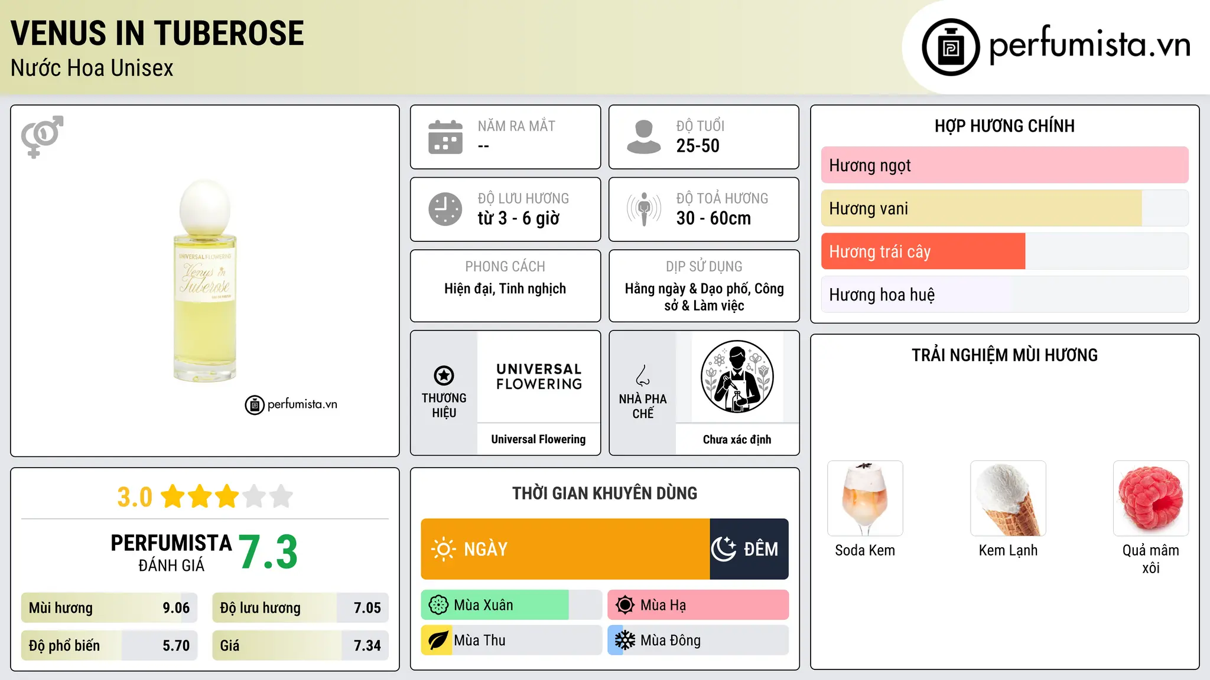Click the Mùa Xuân season bar
1210x680 pixels.
pyautogui.click(x=512, y=605)
